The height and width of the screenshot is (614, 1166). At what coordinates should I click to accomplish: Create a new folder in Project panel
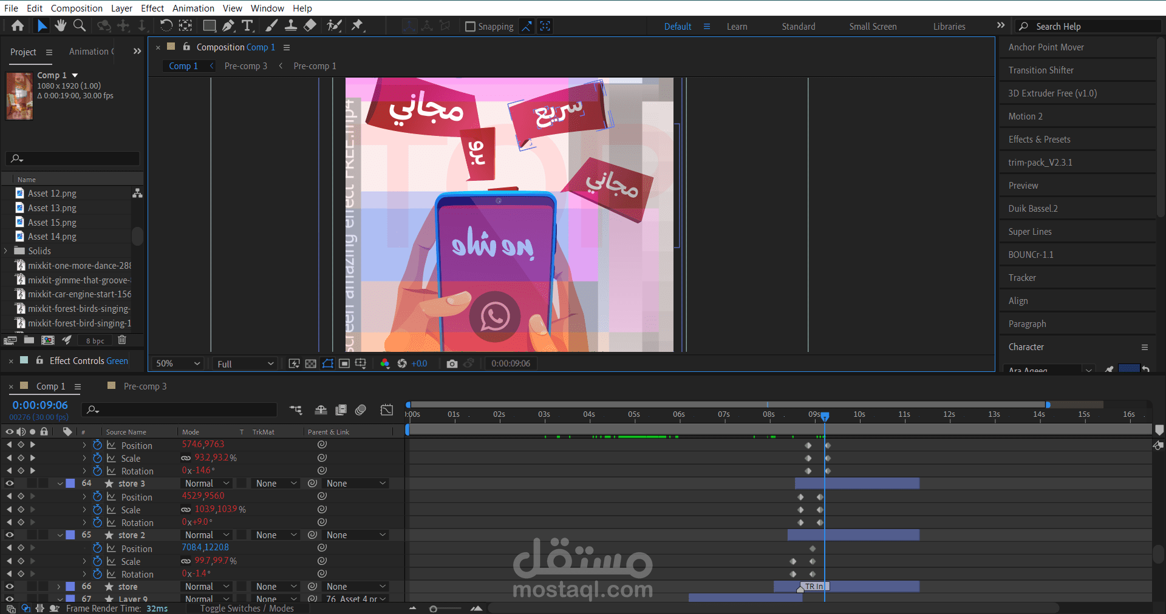29,340
